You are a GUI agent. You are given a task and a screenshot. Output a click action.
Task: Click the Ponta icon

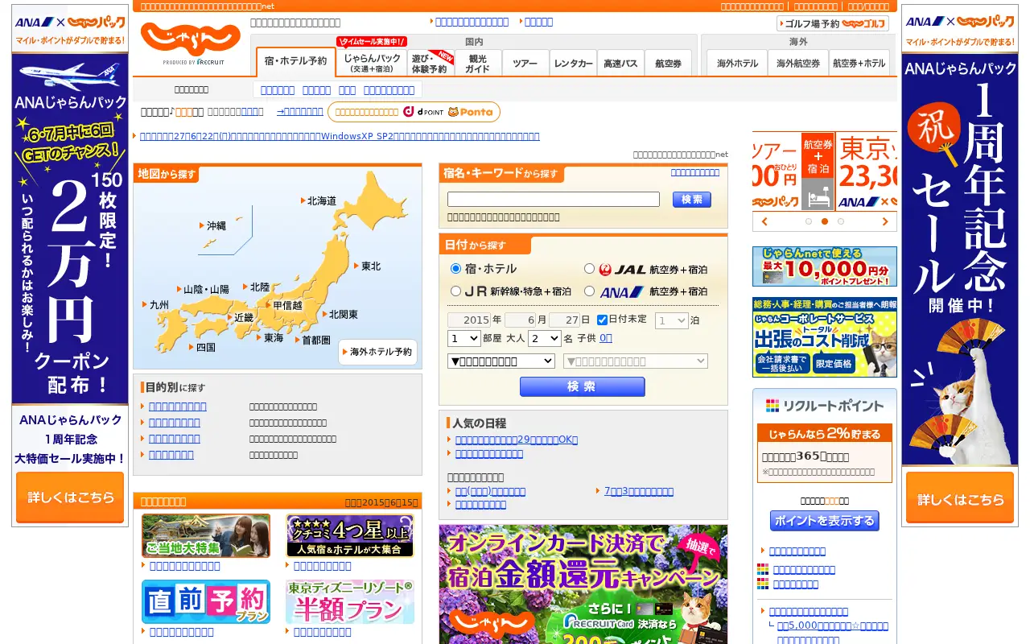click(471, 112)
